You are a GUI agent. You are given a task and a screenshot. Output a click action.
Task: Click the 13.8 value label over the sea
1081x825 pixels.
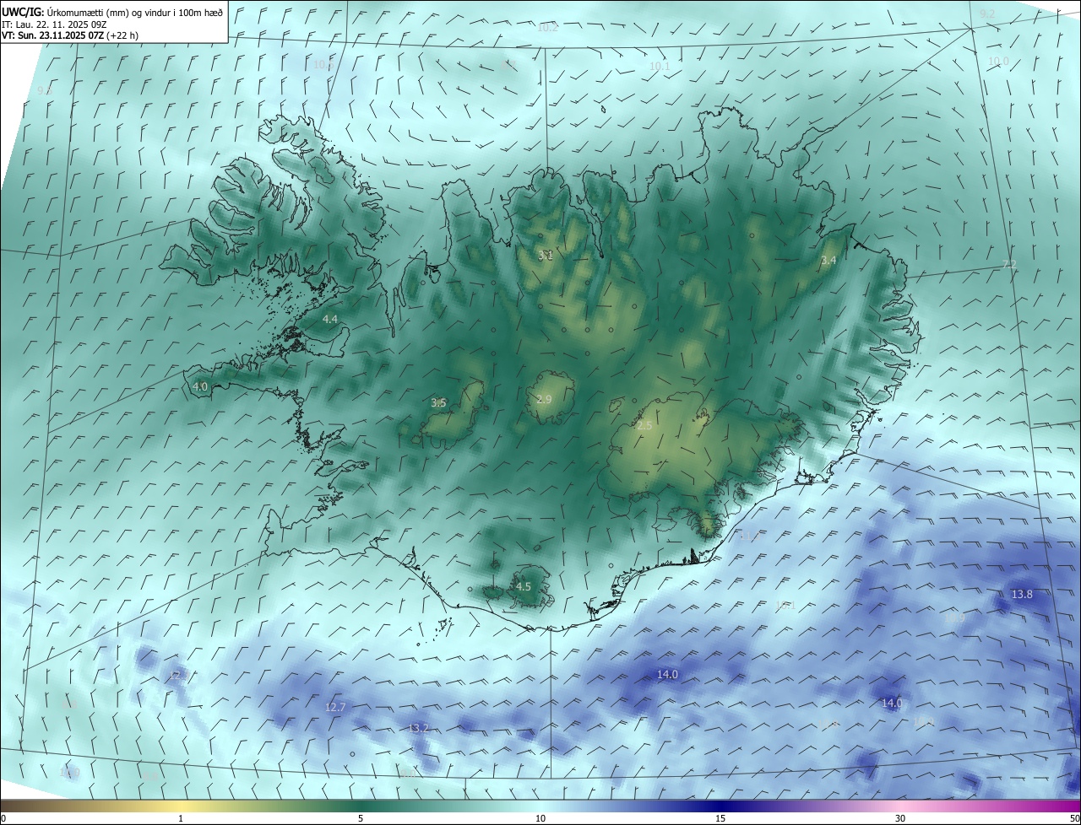tap(1022, 594)
